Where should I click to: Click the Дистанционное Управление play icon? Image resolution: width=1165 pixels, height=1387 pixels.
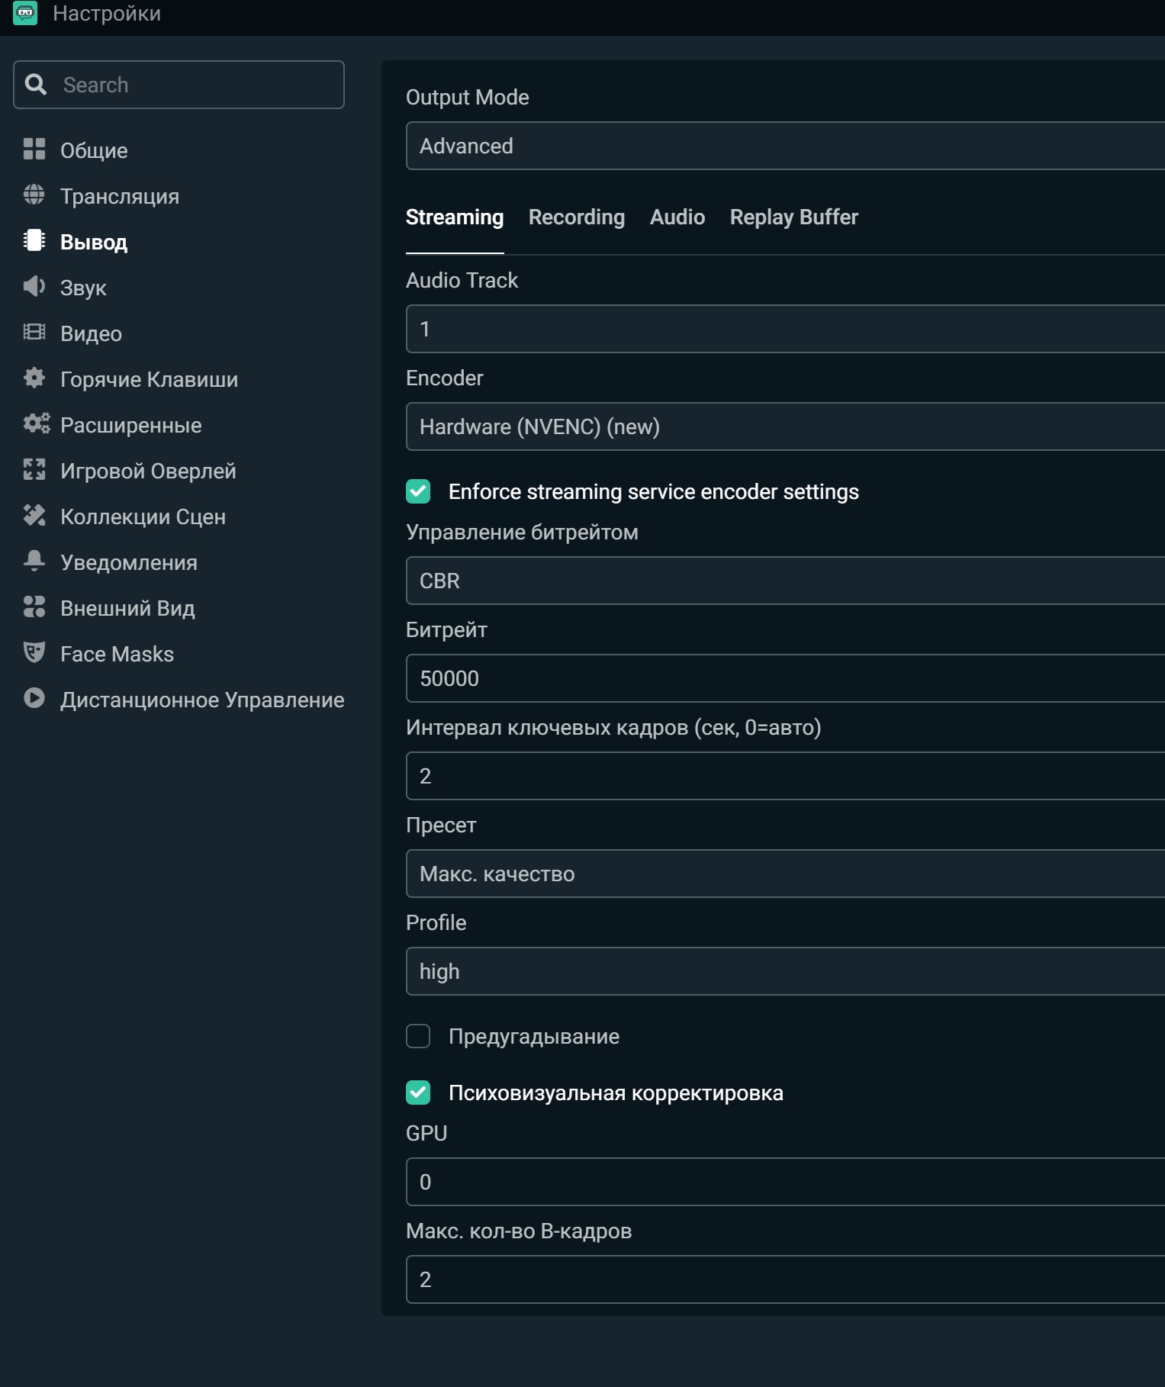[34, 699]
